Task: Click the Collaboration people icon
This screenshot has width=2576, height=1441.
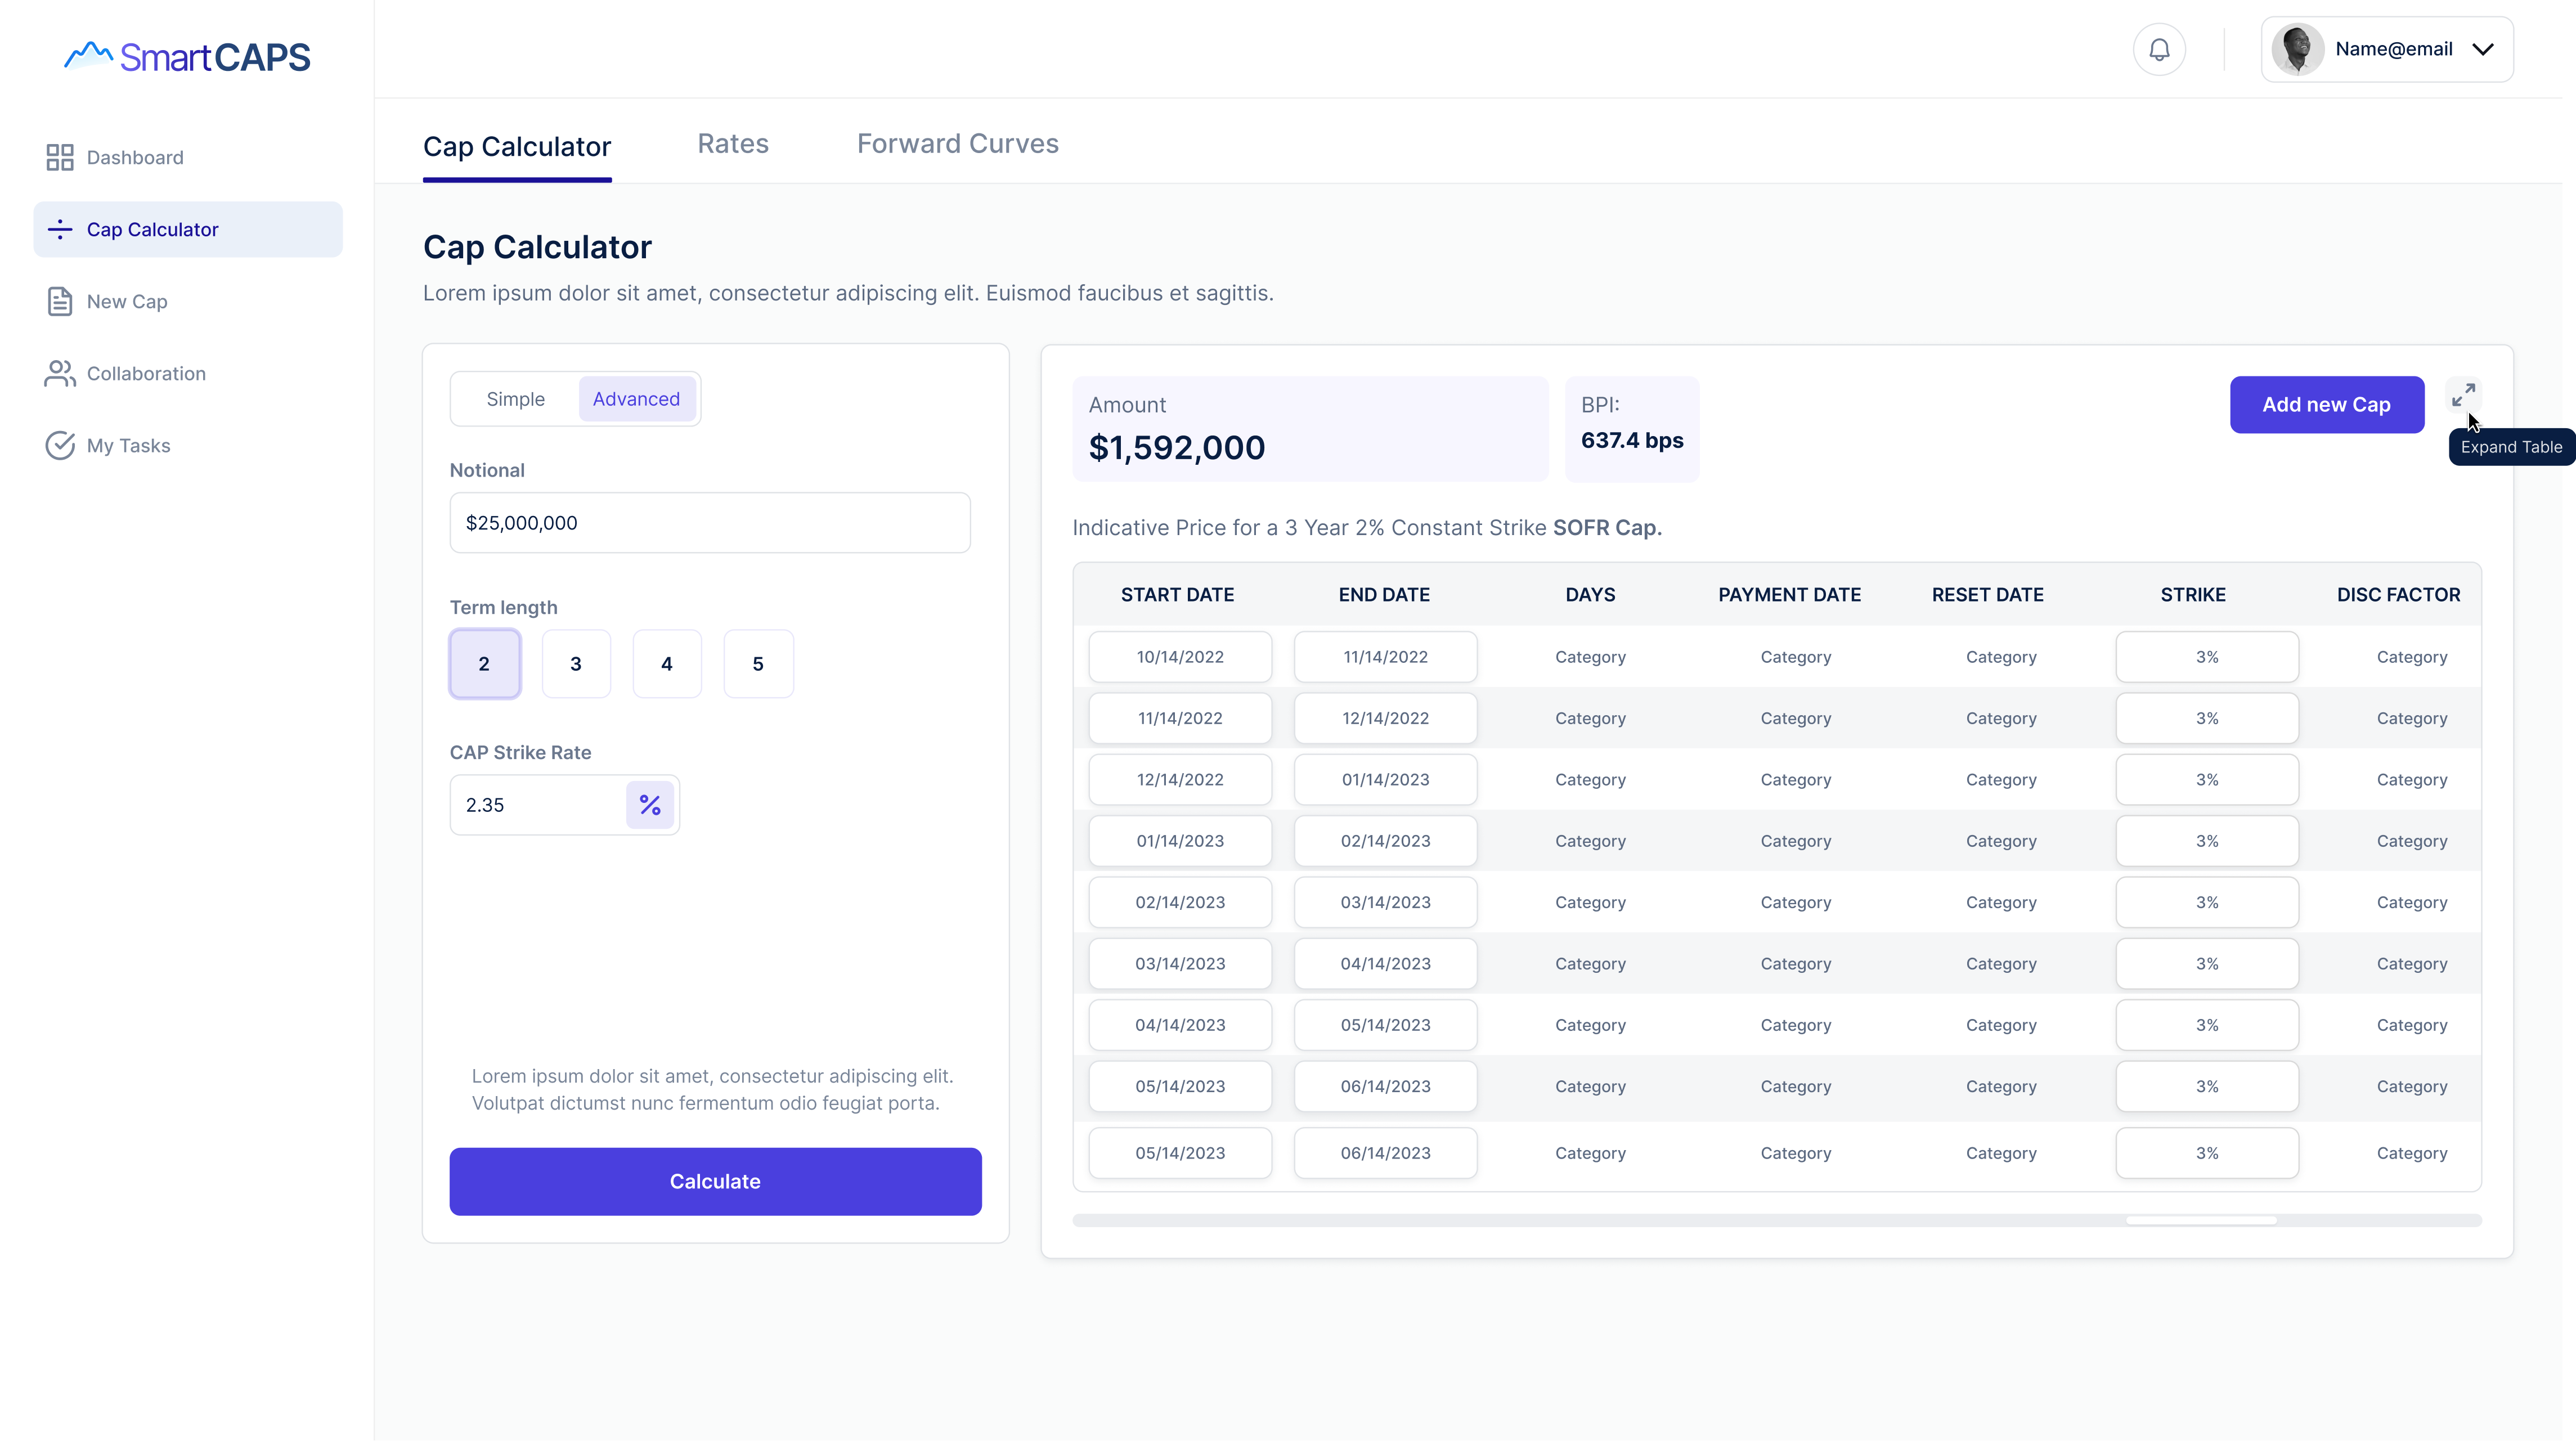Action: pyautogui.click(x=60, y=373)
